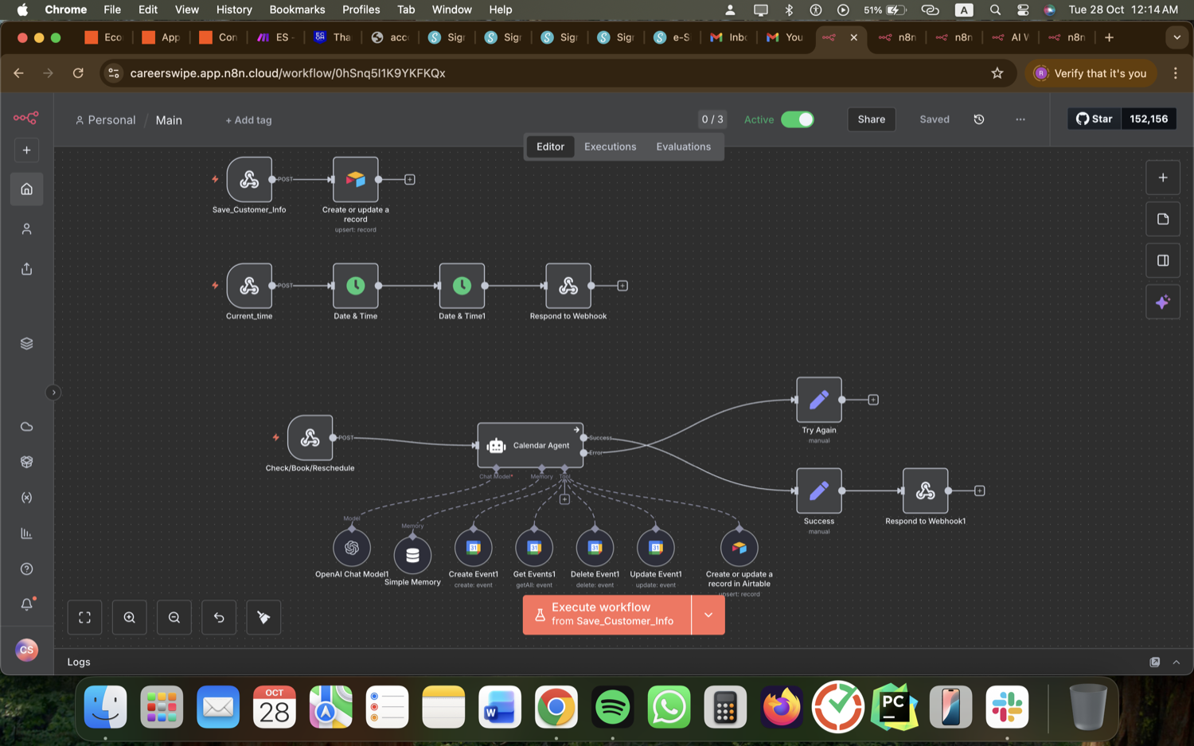Open the OpenAI Chat Model1 node
The height and width of the screenshot is (746, 1194).
tap(352, 548)
